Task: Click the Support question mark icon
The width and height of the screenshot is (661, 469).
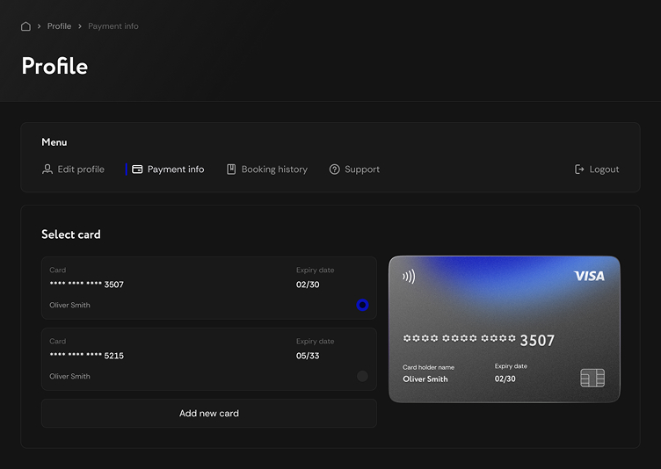Action: (334, 170)
